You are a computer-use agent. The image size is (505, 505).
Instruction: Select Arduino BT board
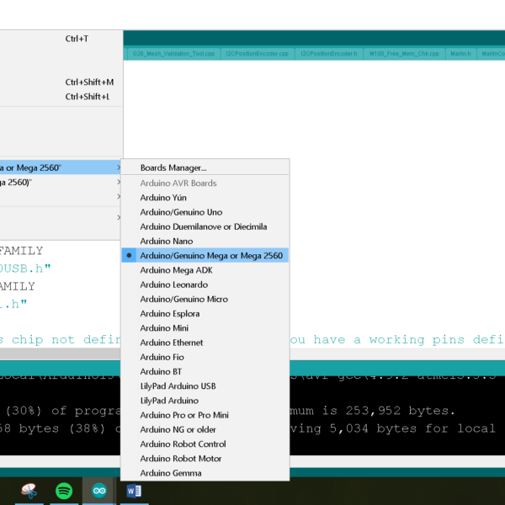[x=205, y=371]
